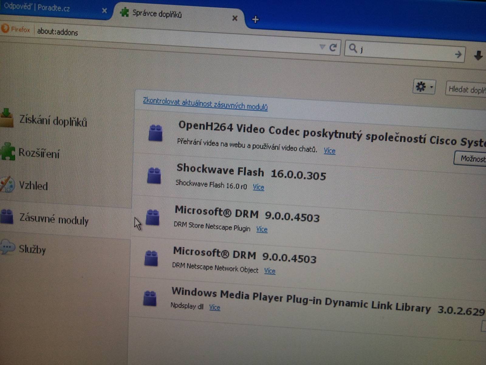Click DRM Netscape Network Object brick icon
This screenshot has width=486, height=365.
point(151,258)
